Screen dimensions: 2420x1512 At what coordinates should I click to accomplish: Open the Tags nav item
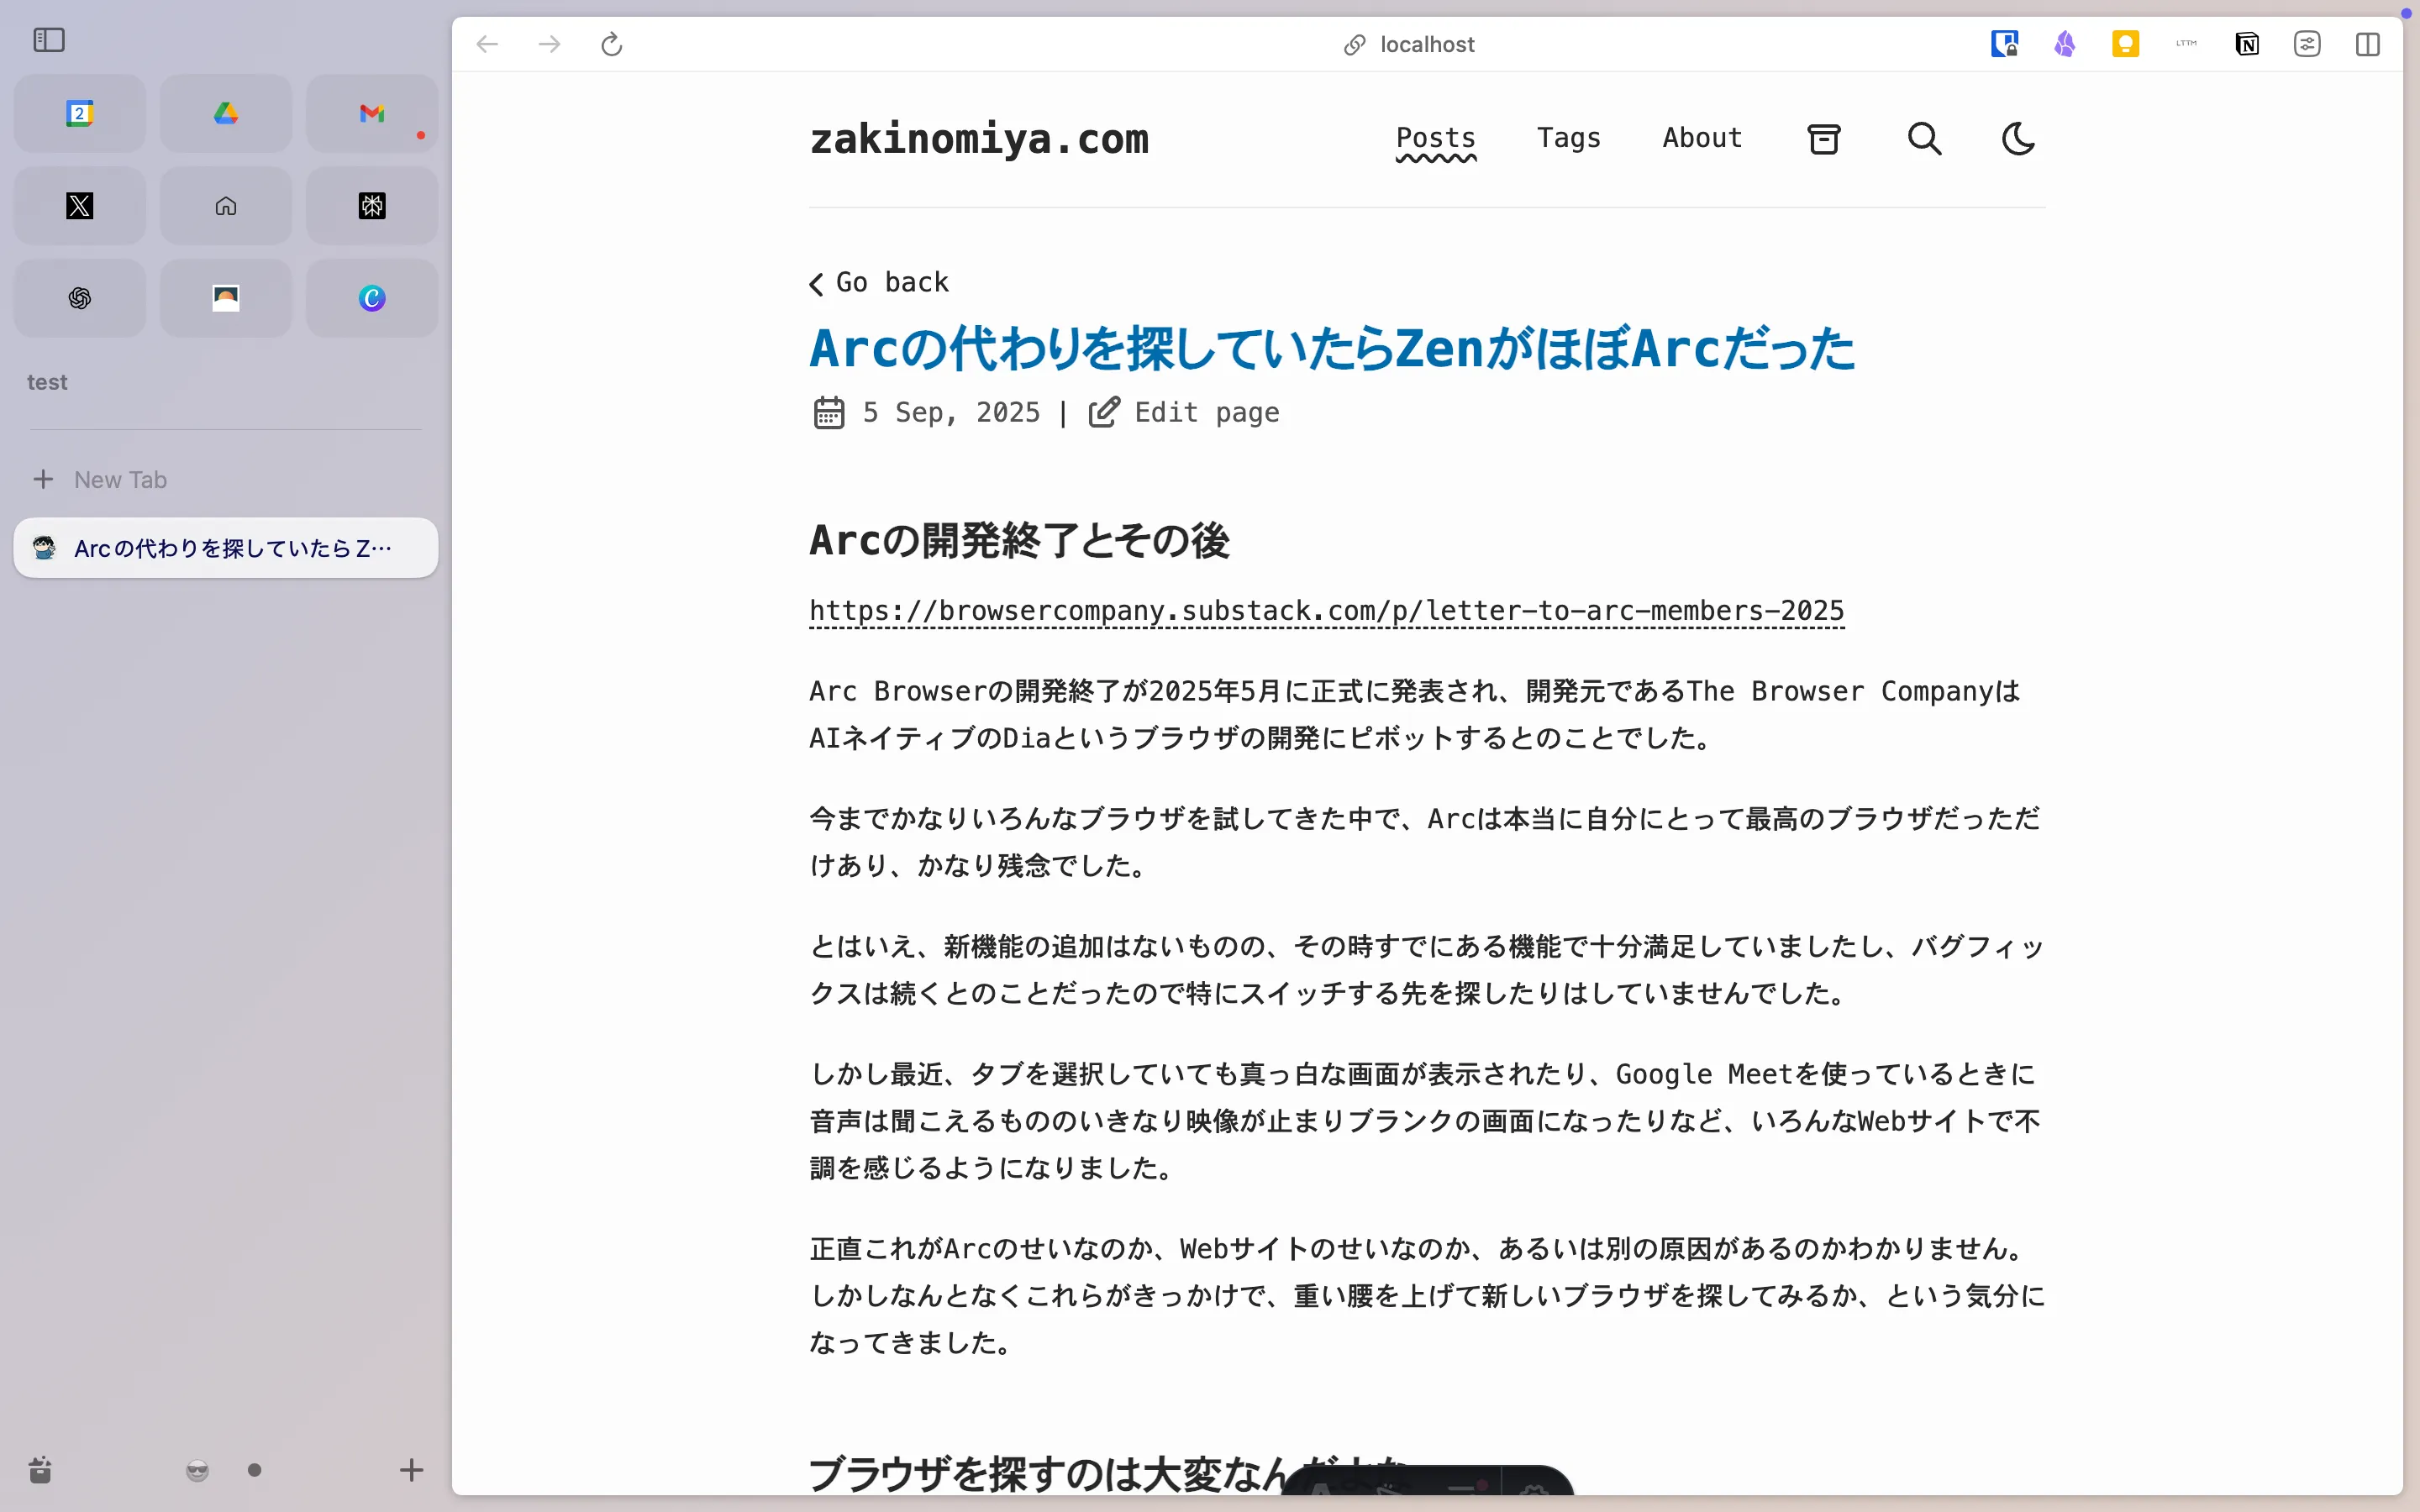coord(1568,138)
